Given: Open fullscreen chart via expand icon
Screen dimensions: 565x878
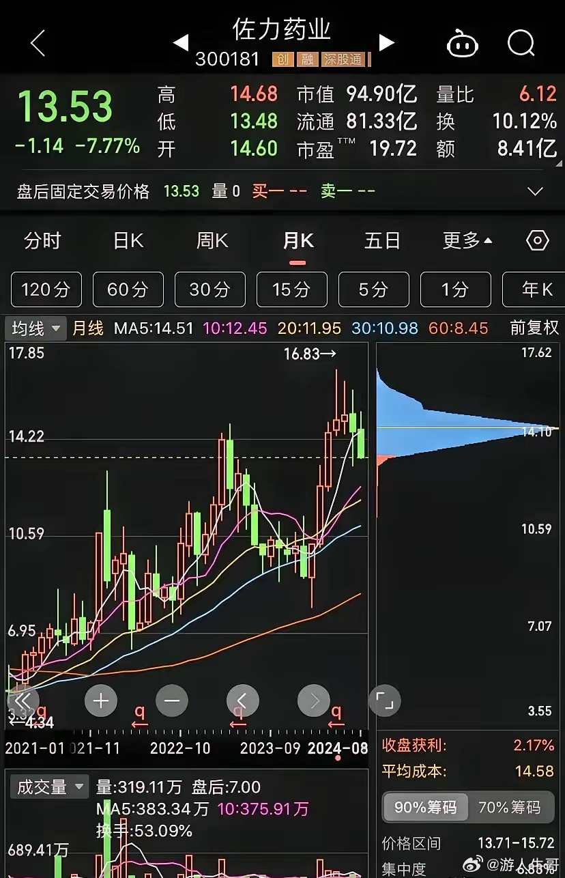Looking at the screenshot, I should pos(385,700).
